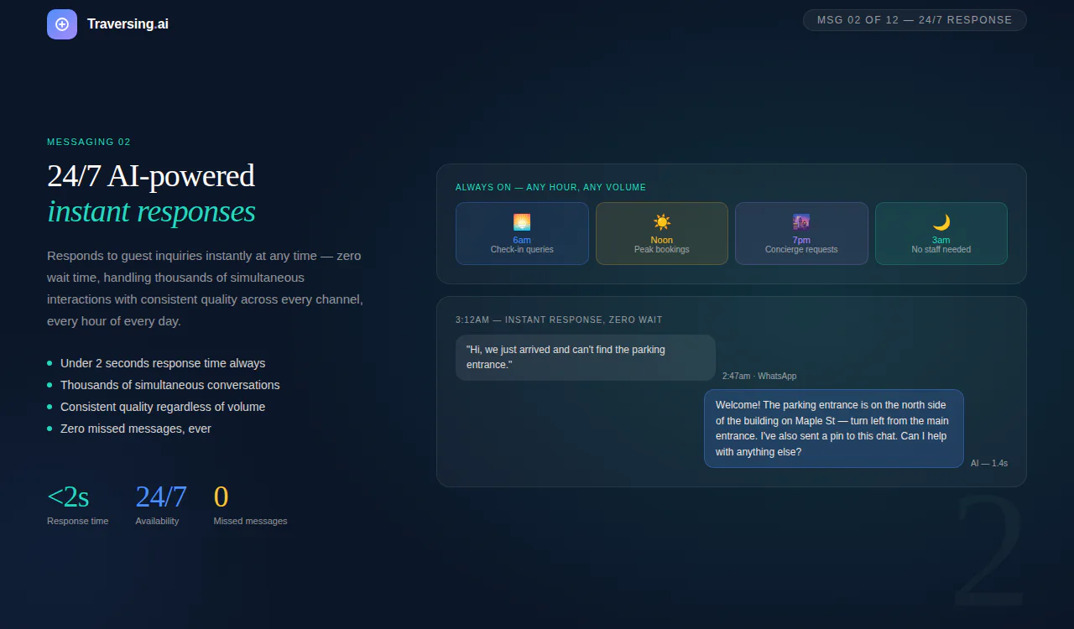Click the MESSAGING 02 section label

(x=89, y=143)
